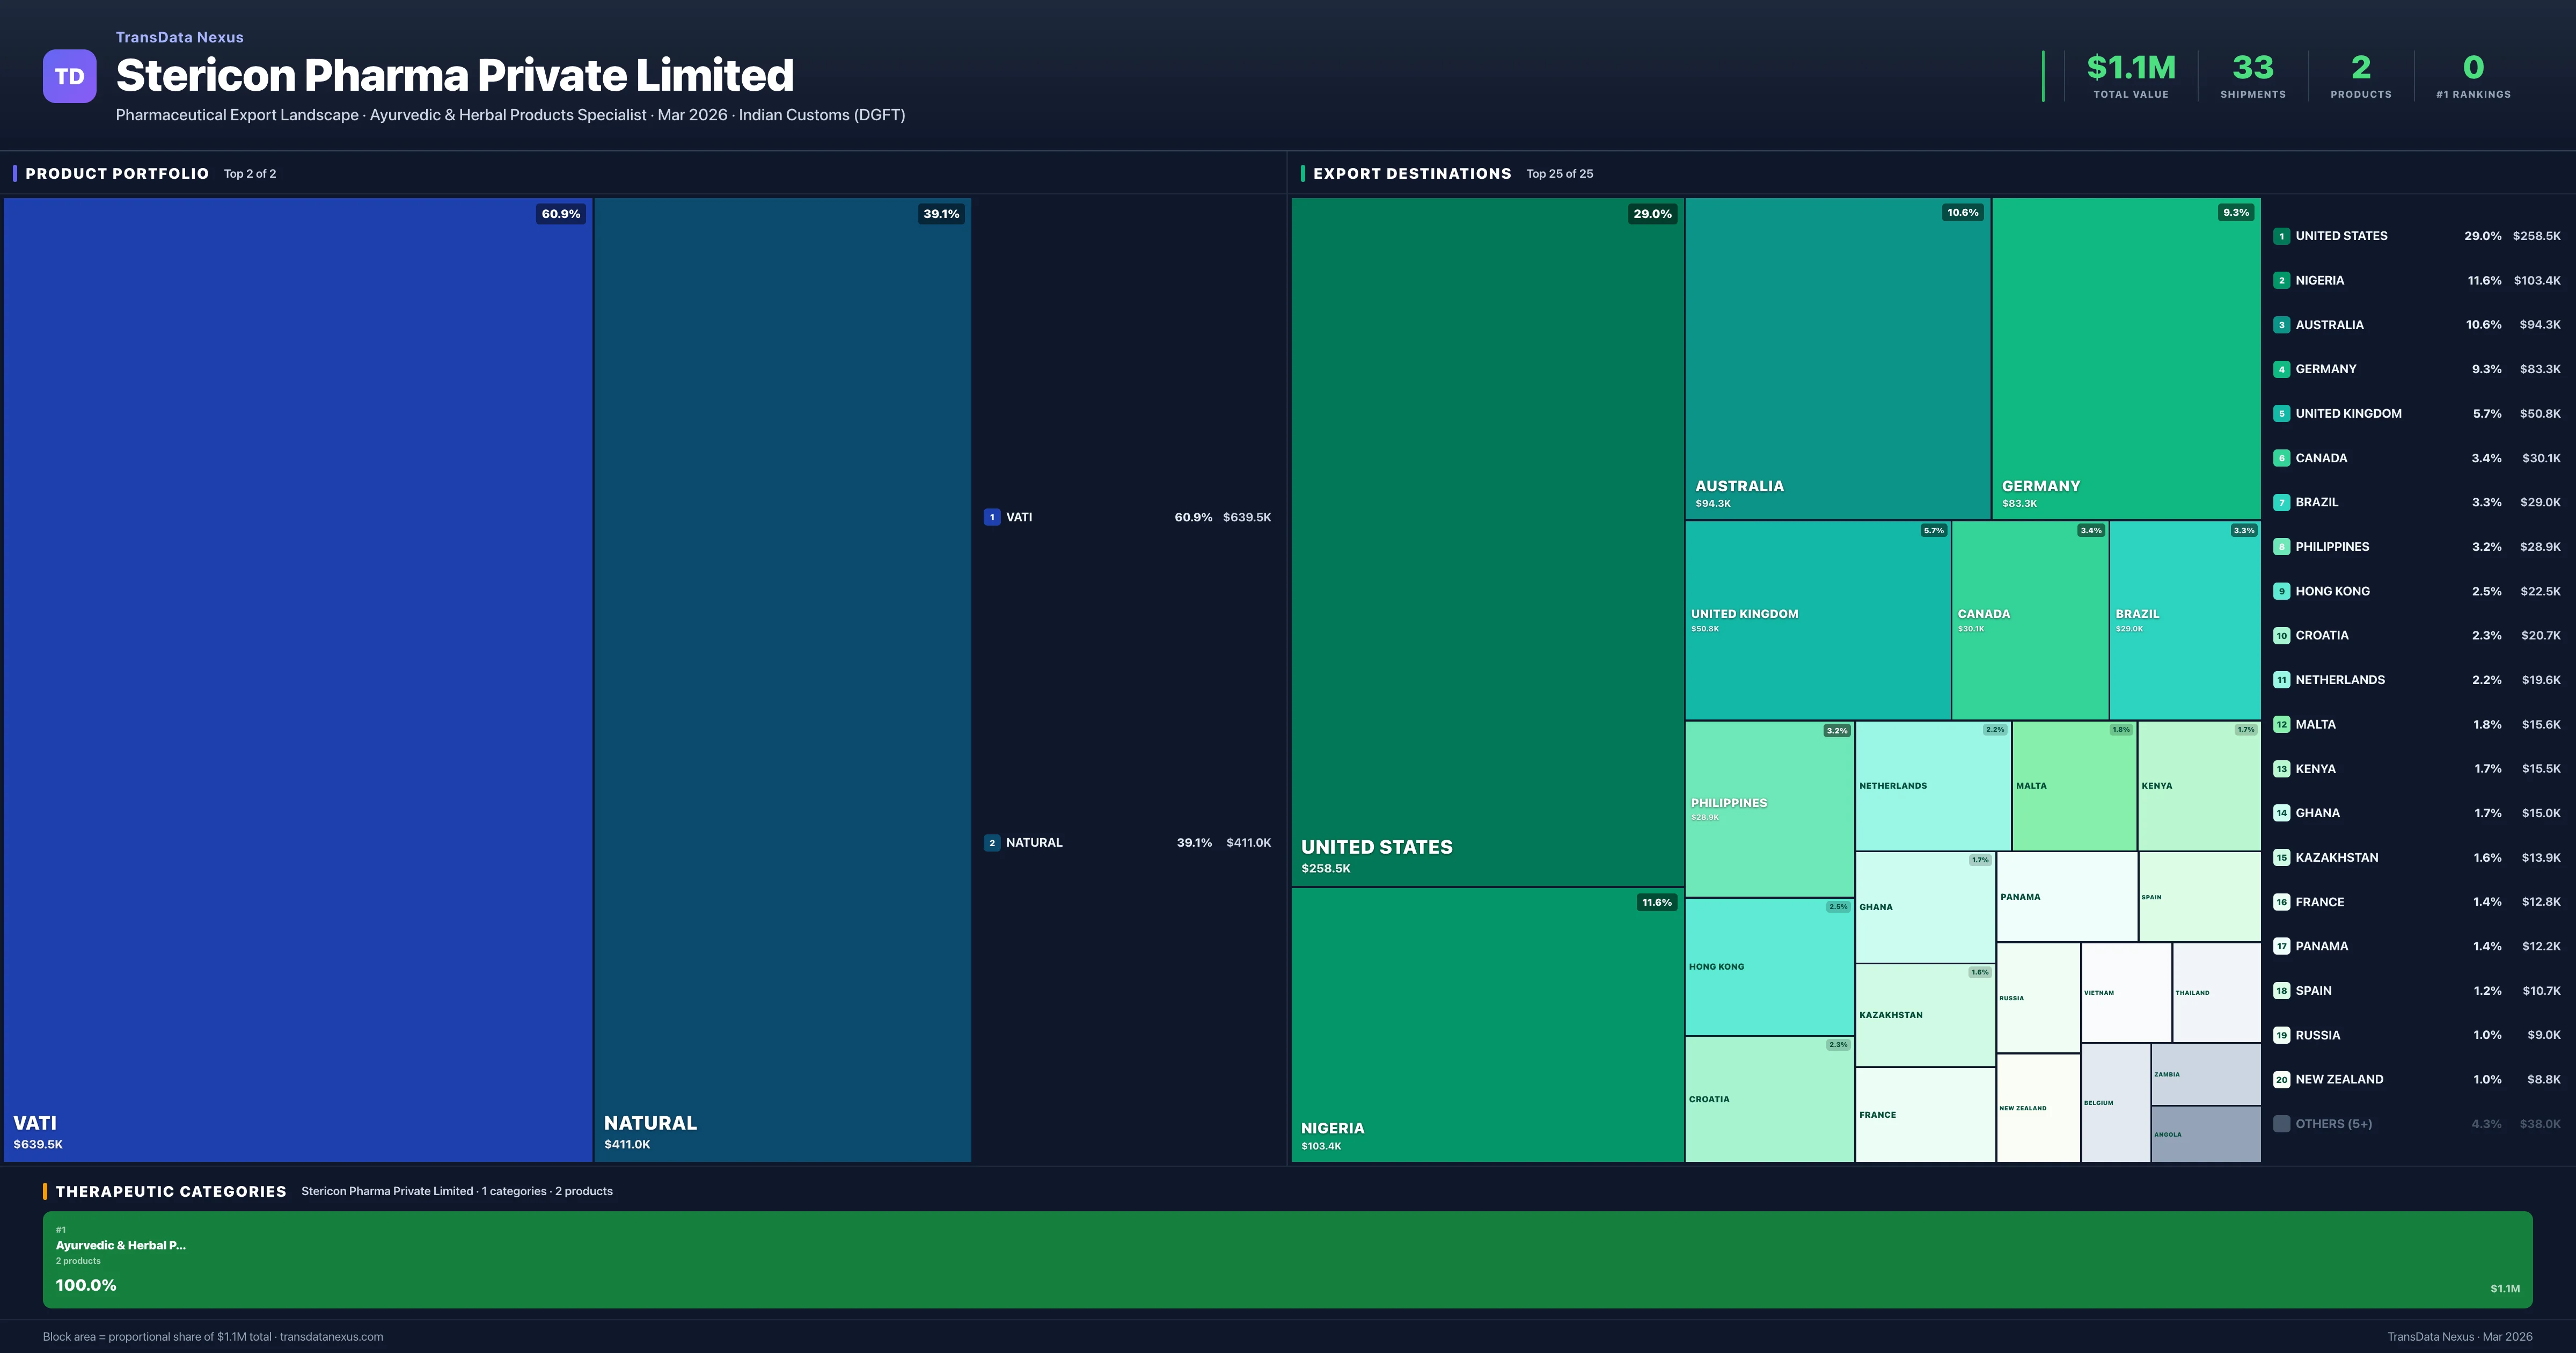This screenshot has width=2576, height=1353.
Task: Click the Australia treemap tile
Action: [x=1837, y=357]
